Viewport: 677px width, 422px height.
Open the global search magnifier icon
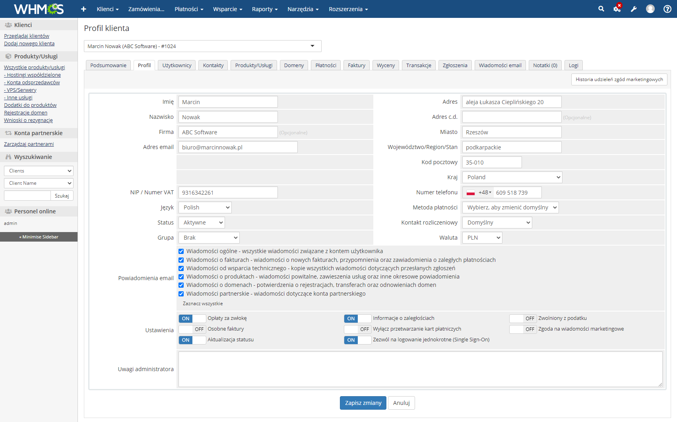pyautogui.click(x=601, y=8)
